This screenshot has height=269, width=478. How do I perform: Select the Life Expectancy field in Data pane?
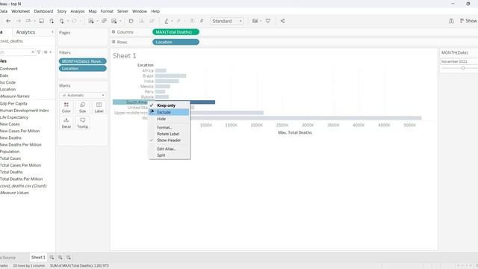(x=14, y=117)
